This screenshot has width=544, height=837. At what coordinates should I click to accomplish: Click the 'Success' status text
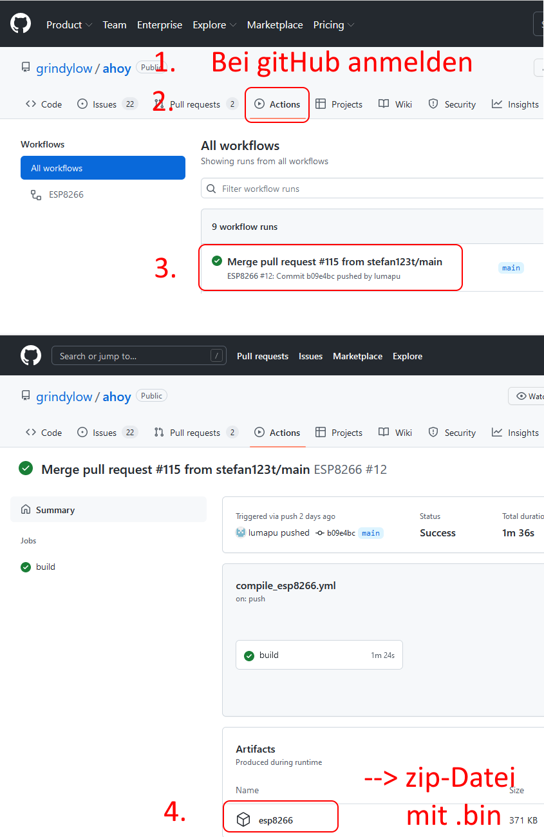[438, 532]
